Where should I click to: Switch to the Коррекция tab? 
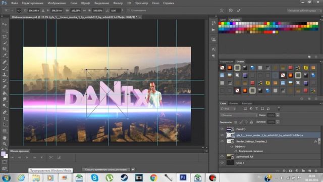[x=227, y=62]
